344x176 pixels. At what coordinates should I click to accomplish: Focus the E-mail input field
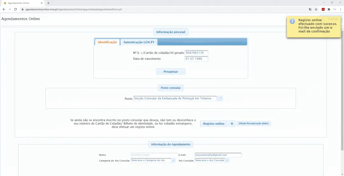coord(218,155)
